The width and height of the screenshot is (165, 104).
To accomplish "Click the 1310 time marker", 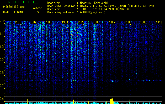I will (159, 22).
